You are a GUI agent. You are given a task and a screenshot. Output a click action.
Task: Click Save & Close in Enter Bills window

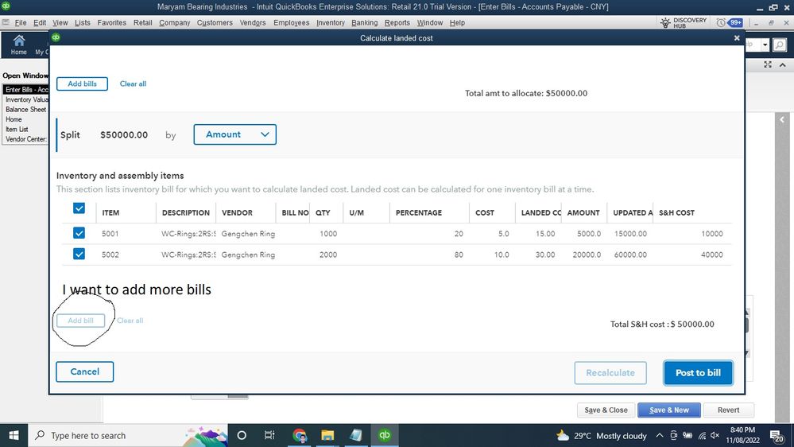[x=606, y=410]
